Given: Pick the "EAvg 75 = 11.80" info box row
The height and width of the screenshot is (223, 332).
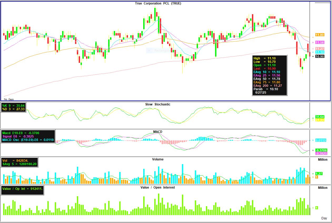Looking at the screenshot, I should coord(267,82).
